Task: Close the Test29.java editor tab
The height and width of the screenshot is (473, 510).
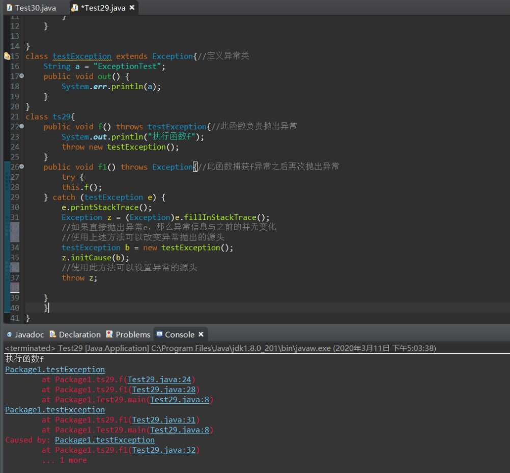Action: click(132, 8)
